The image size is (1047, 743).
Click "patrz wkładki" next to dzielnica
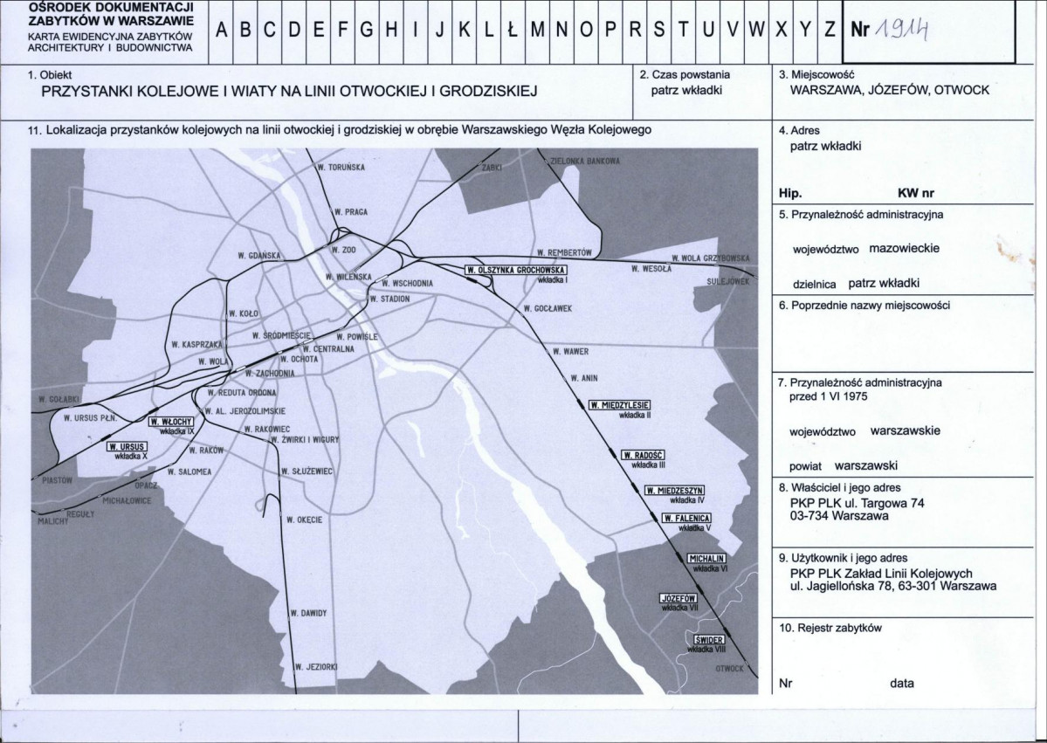pos(884,283)
